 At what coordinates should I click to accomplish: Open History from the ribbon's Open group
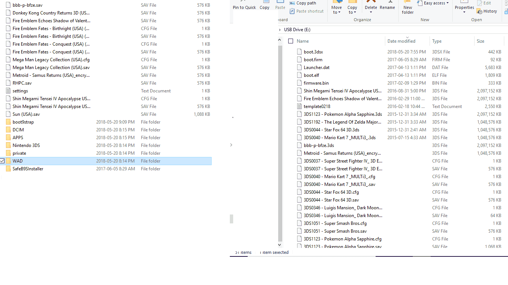coord(487,11)
